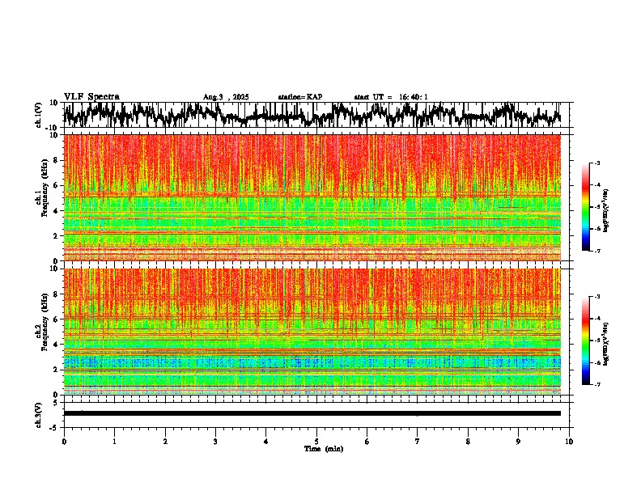The image size is (641, 495).
Task: Click the time axis tick label "5"
Action: click(316, 442)
